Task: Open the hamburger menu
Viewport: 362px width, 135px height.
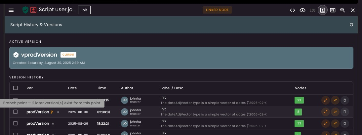Action: pyautogui.click(x=11, y=10)
